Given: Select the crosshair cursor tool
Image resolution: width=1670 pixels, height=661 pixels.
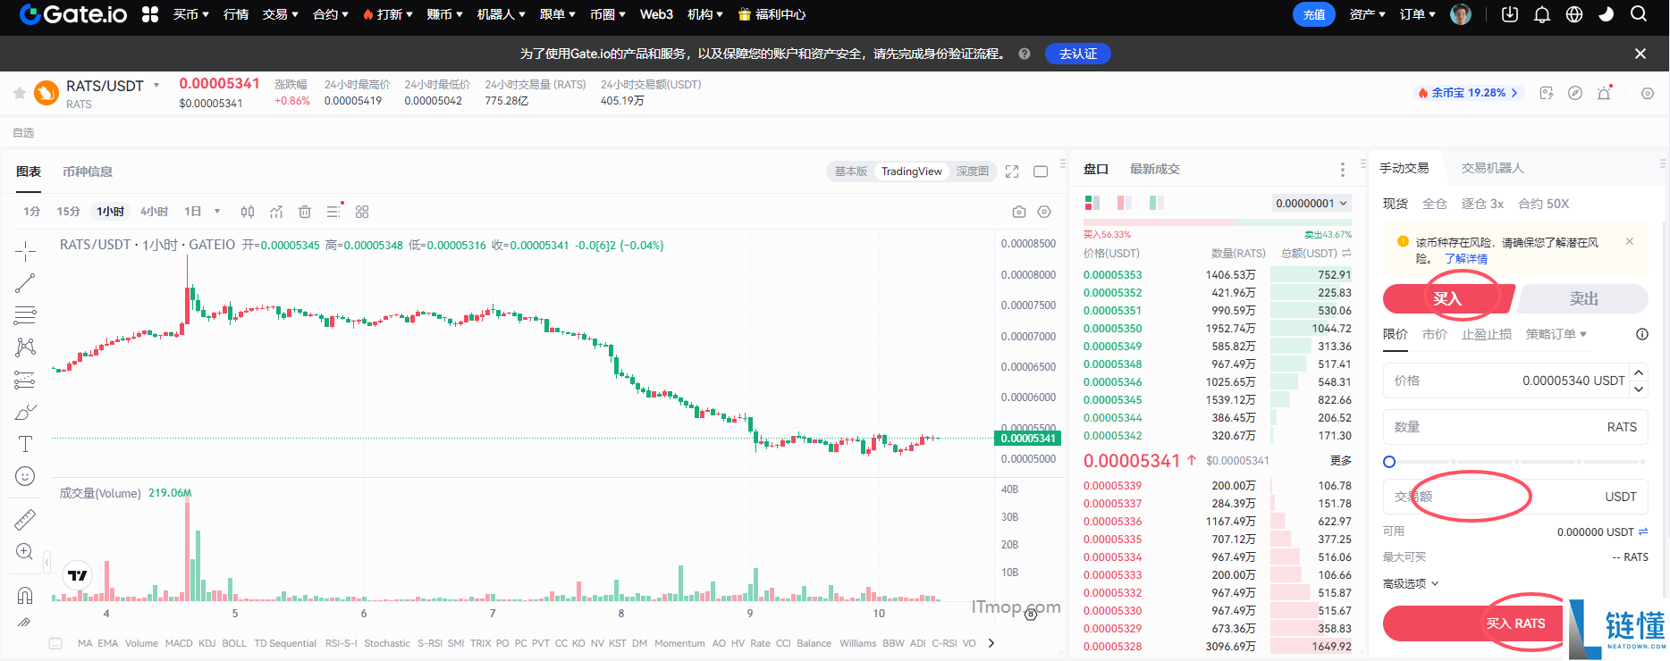Looking at the screenshot, I should [x=25, y=249].
